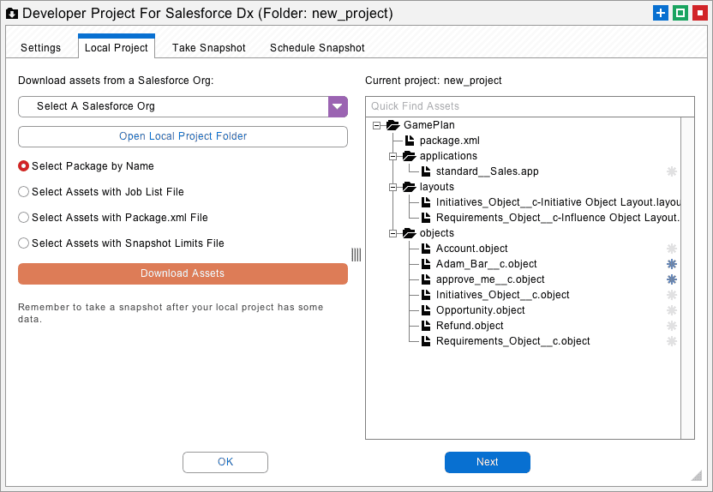Click the gray asterisk beside standard__Sales.app
The height and width of the screenshot is (492, 713).
(672, 171)
